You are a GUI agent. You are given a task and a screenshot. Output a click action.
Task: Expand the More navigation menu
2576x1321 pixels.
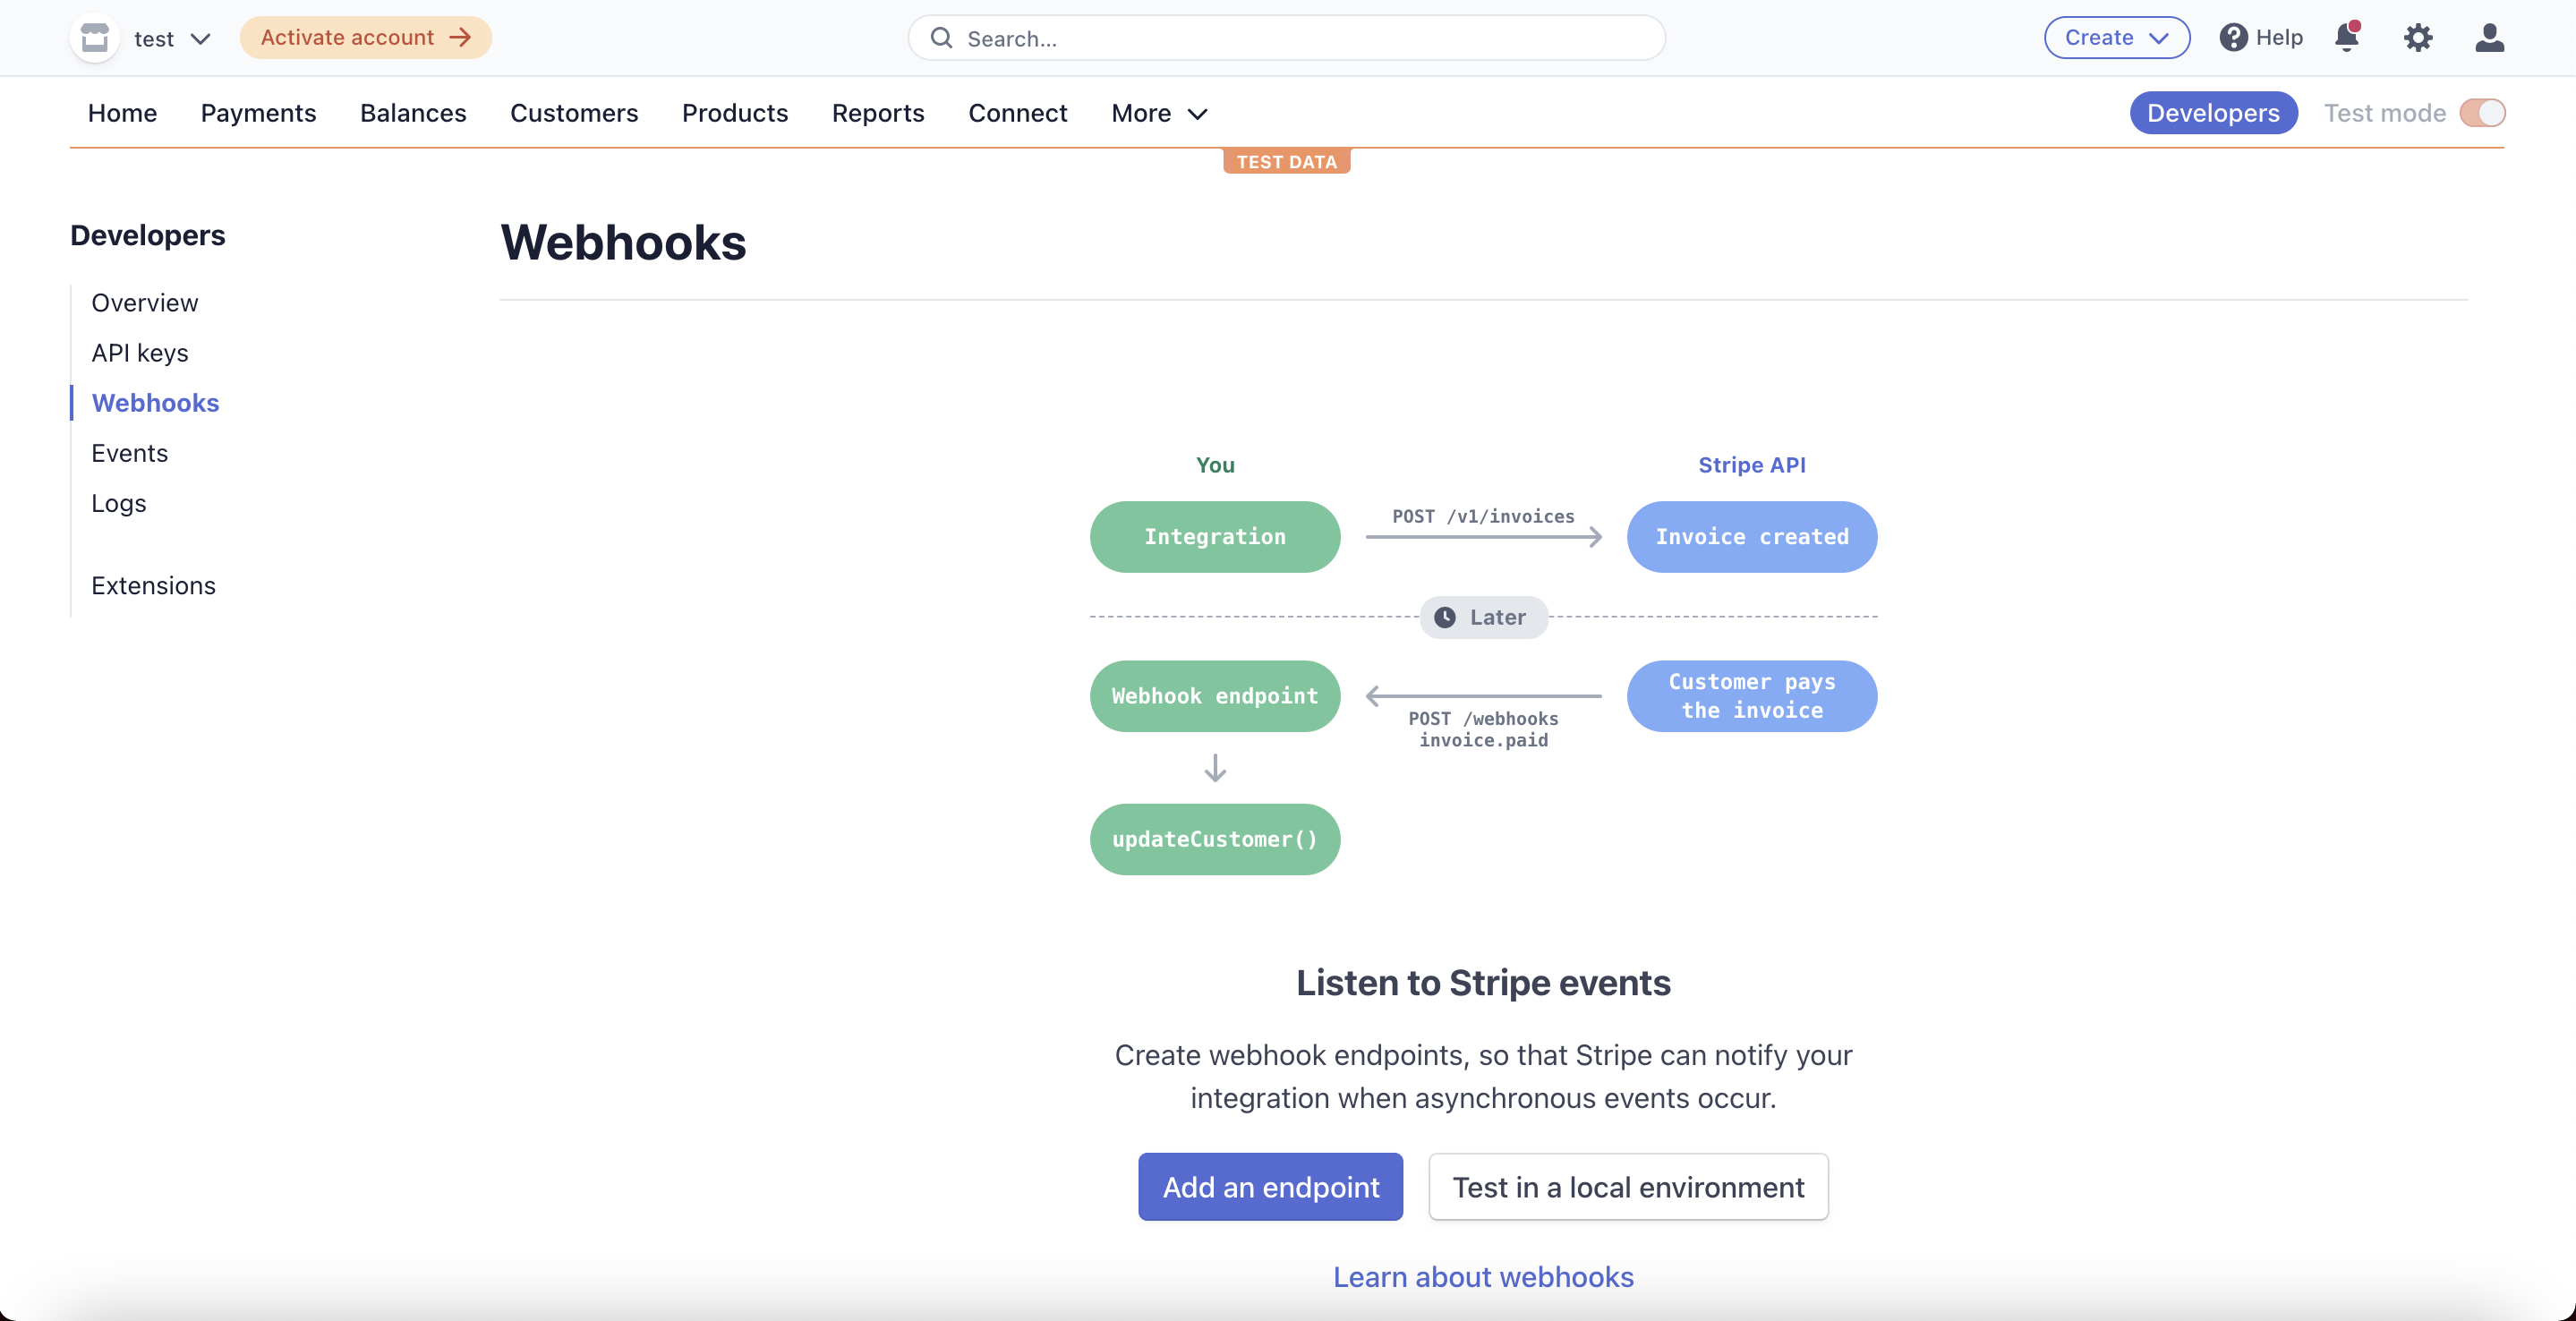tap(1159, 113)
